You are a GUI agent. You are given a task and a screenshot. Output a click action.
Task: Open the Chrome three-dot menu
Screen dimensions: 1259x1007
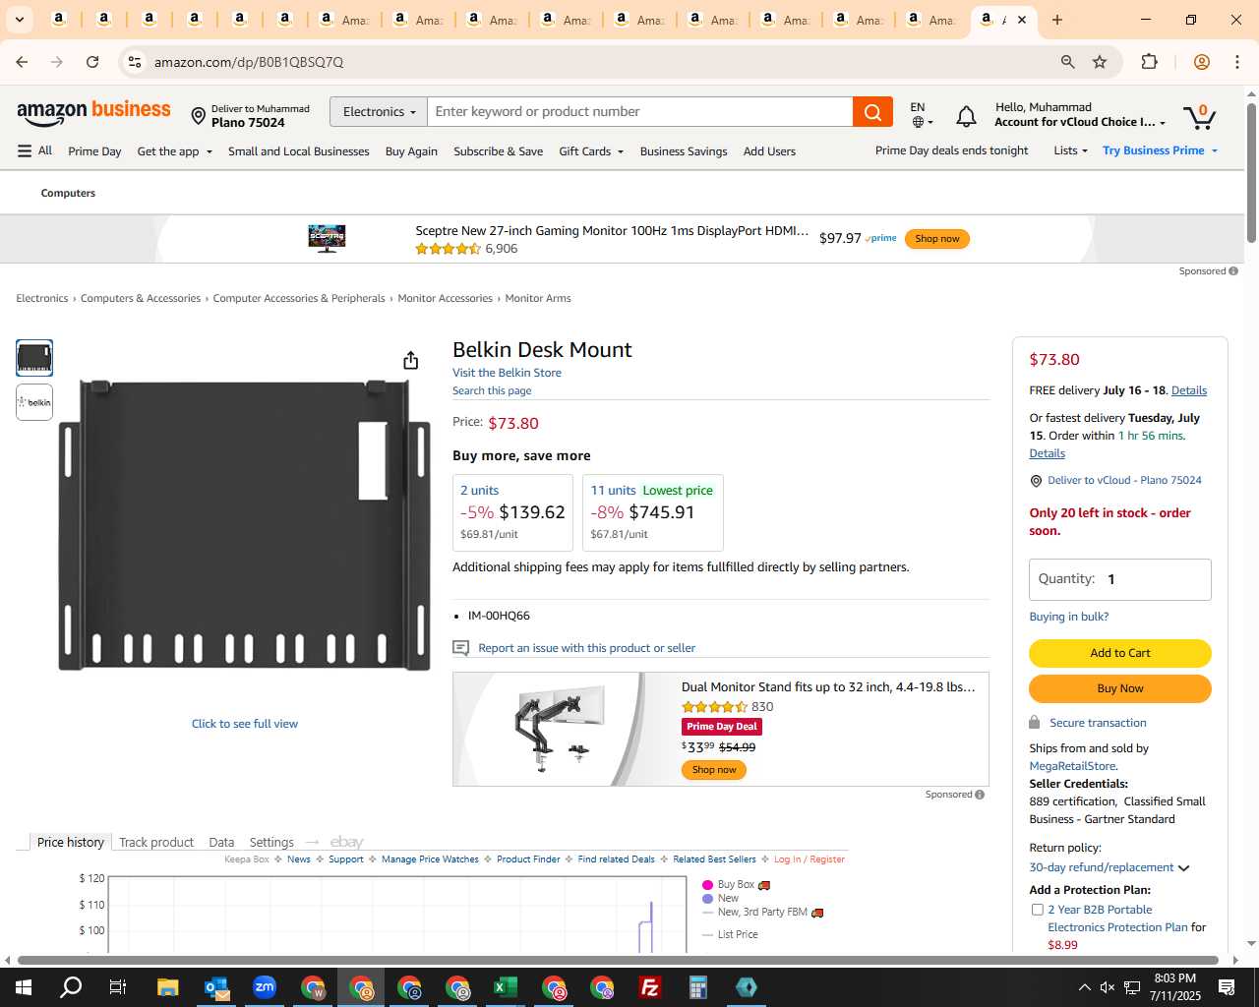tap(1236, 62)
